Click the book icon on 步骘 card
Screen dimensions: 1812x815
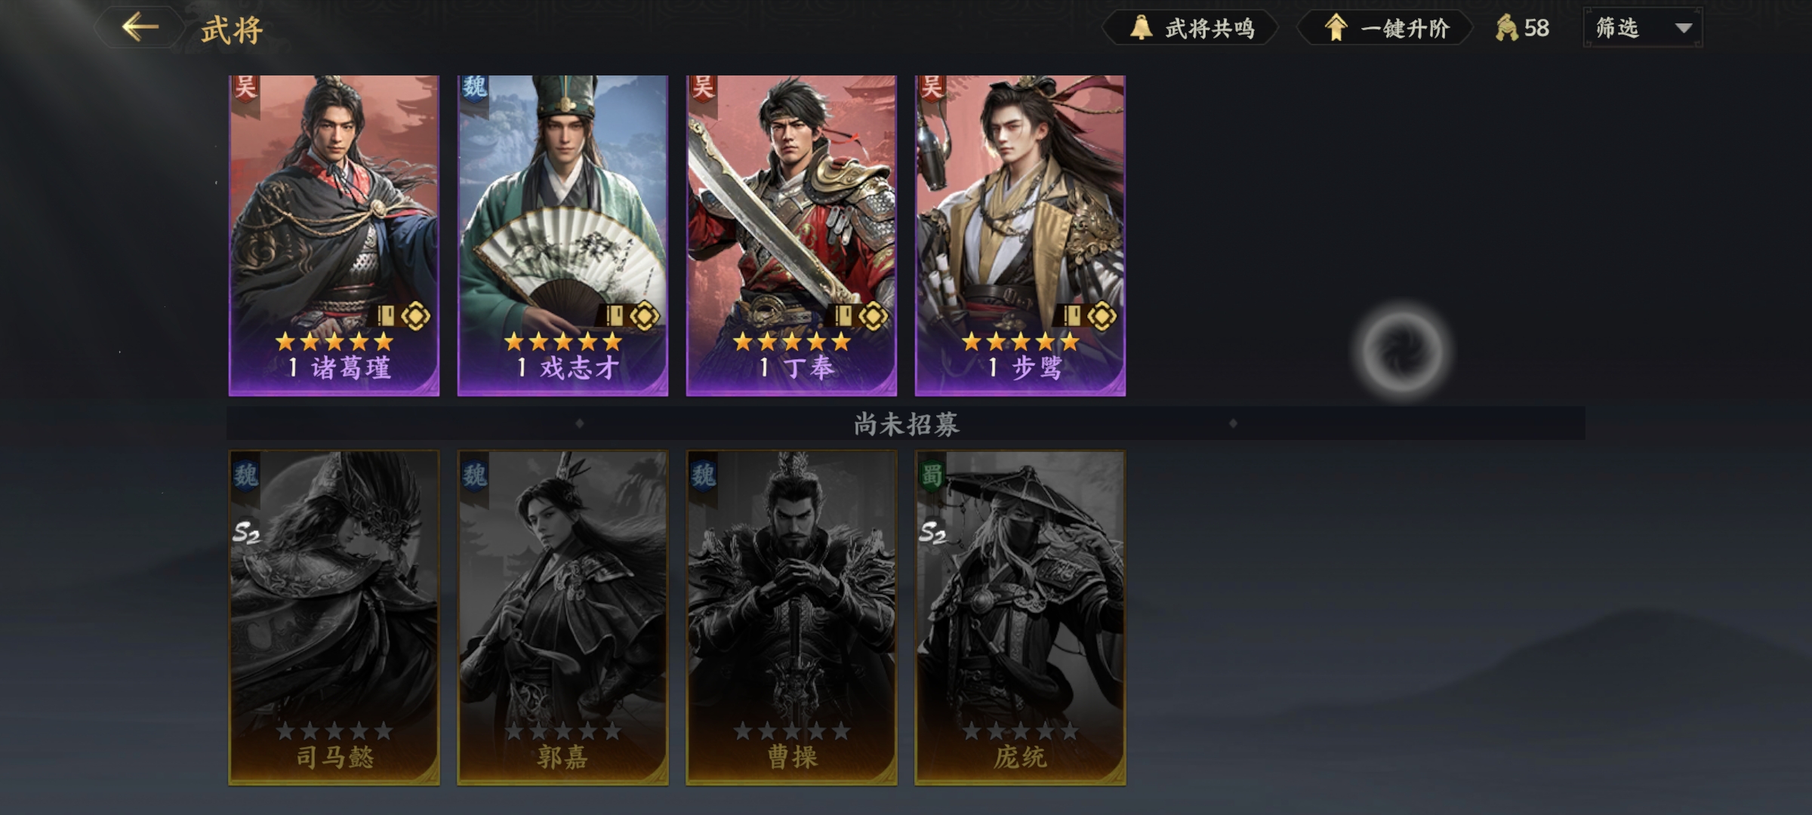(1072, 315)
